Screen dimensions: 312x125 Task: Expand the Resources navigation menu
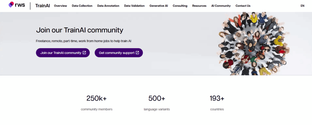coord(199,6)
